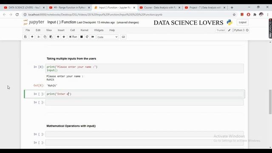
Task: Save notebook with the floppy disk icon
Action: (x=25, y=37)
